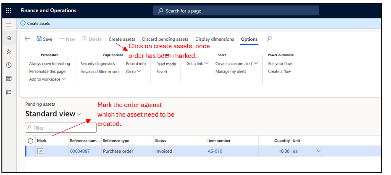
Task: Click the New button
Action: coord(67,39)
